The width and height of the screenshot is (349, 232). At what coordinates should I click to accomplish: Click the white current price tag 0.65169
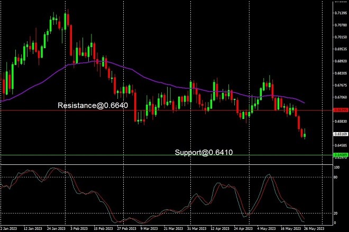[x=341, y=134]
